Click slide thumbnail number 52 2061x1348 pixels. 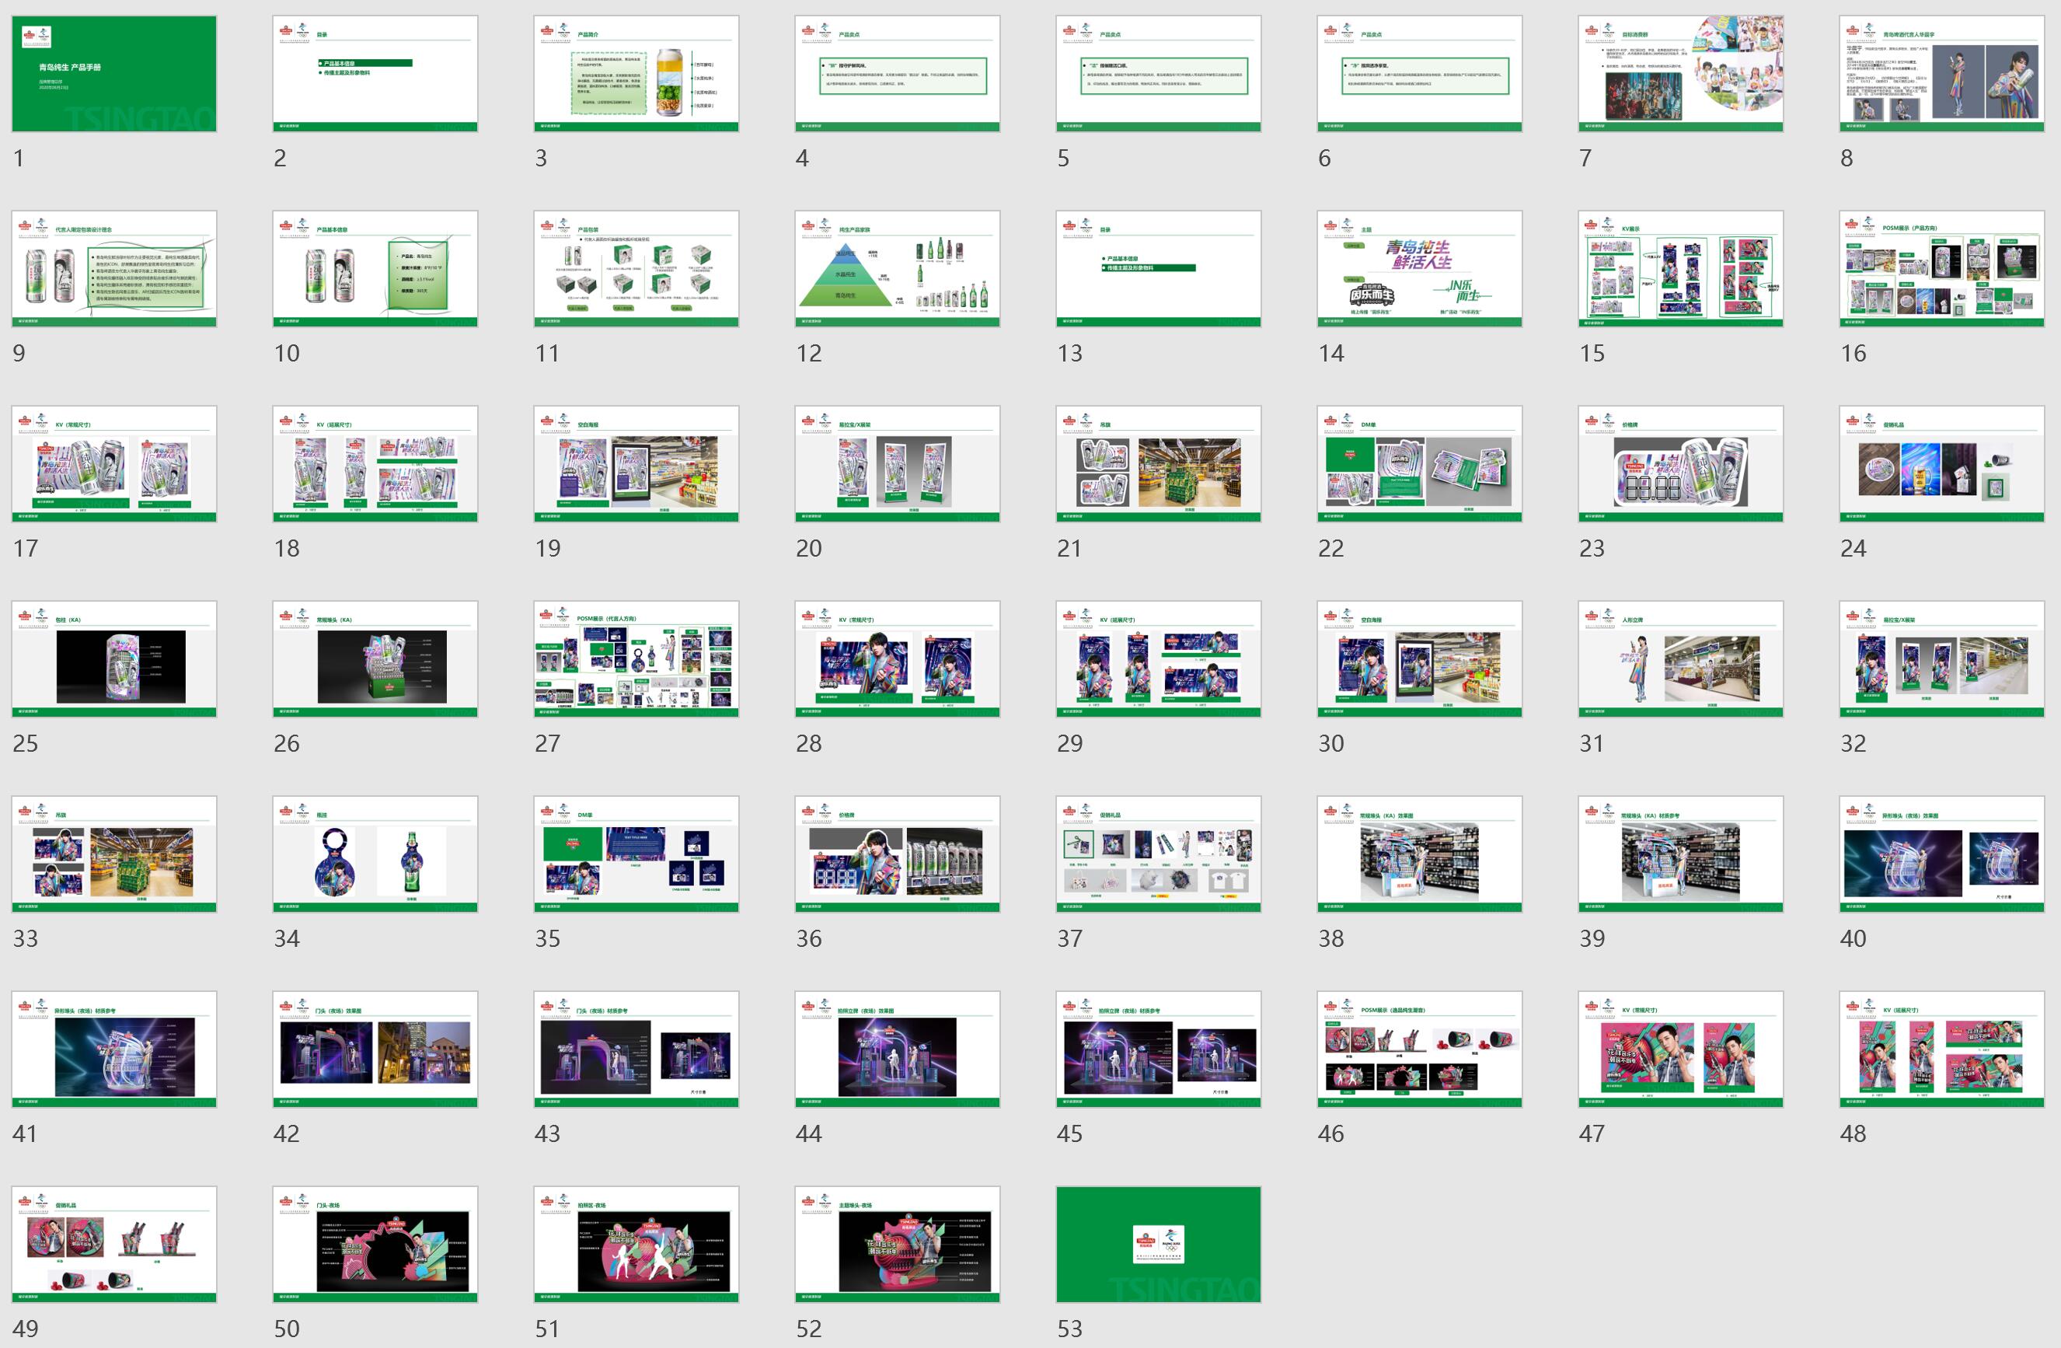[897, 1245]
